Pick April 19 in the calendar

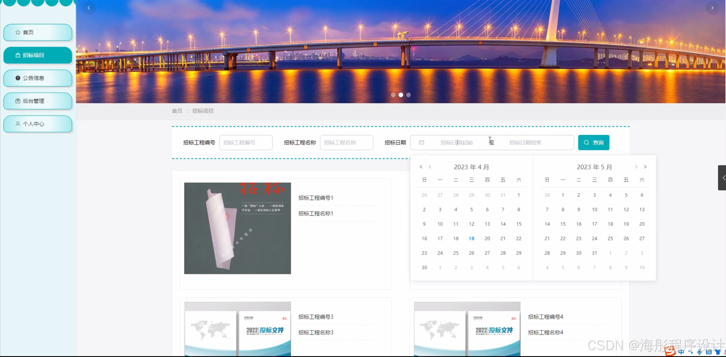[471, 239]
